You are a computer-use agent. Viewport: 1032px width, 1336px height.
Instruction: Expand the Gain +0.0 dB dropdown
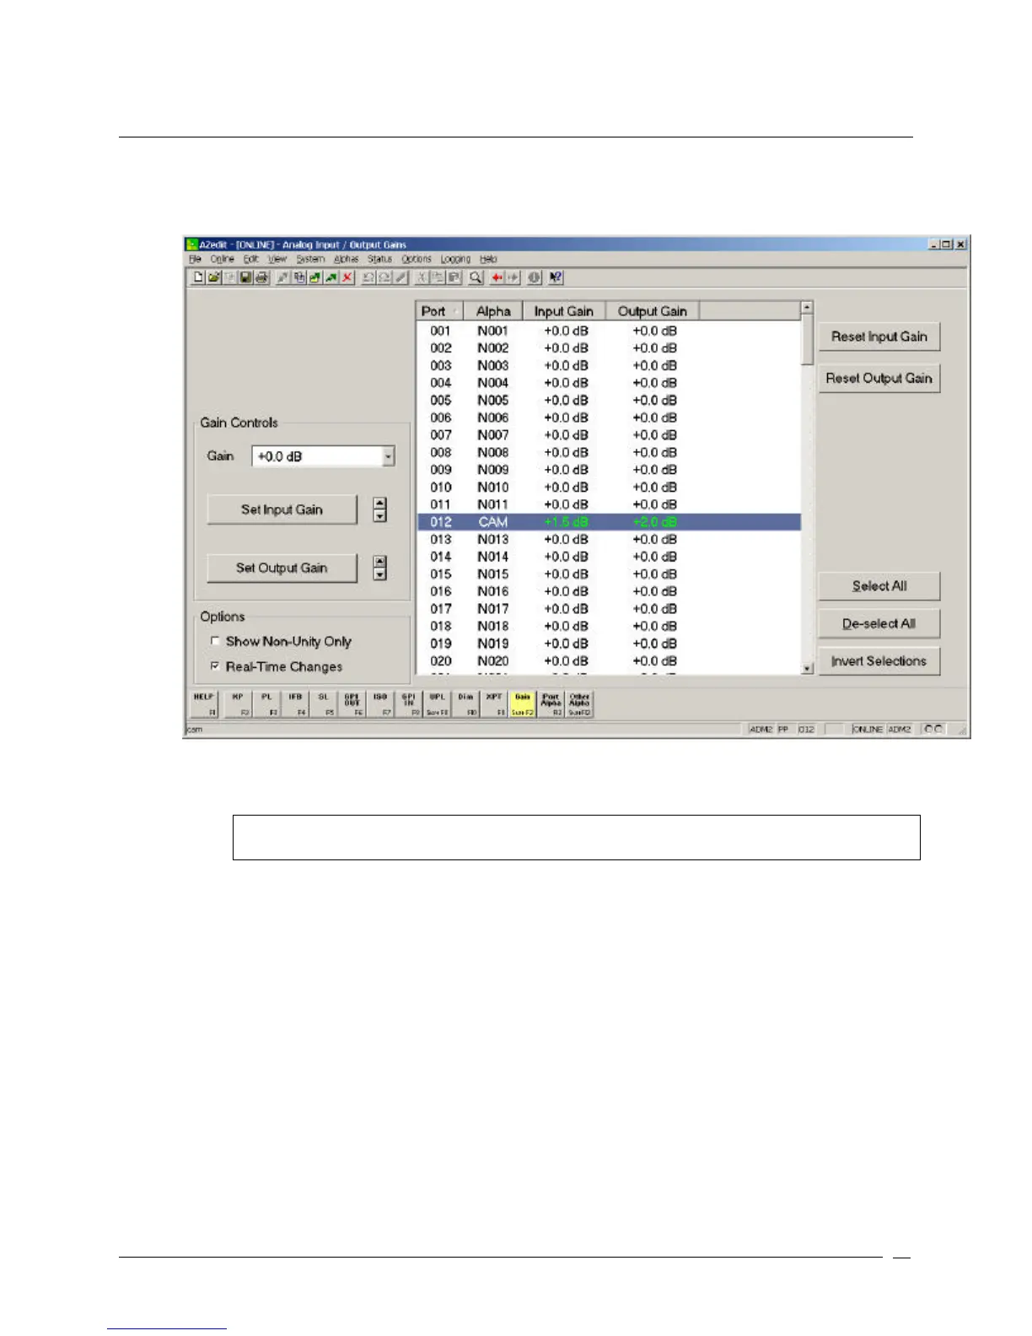pyautogui.click(x=388, y=456)
